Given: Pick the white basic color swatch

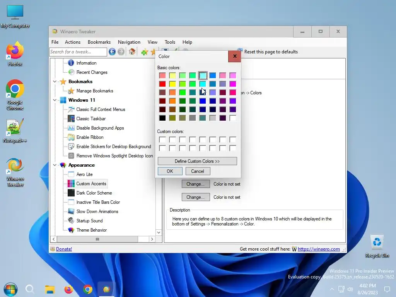Looking at the screenshot, I should (x=232, y=118).
